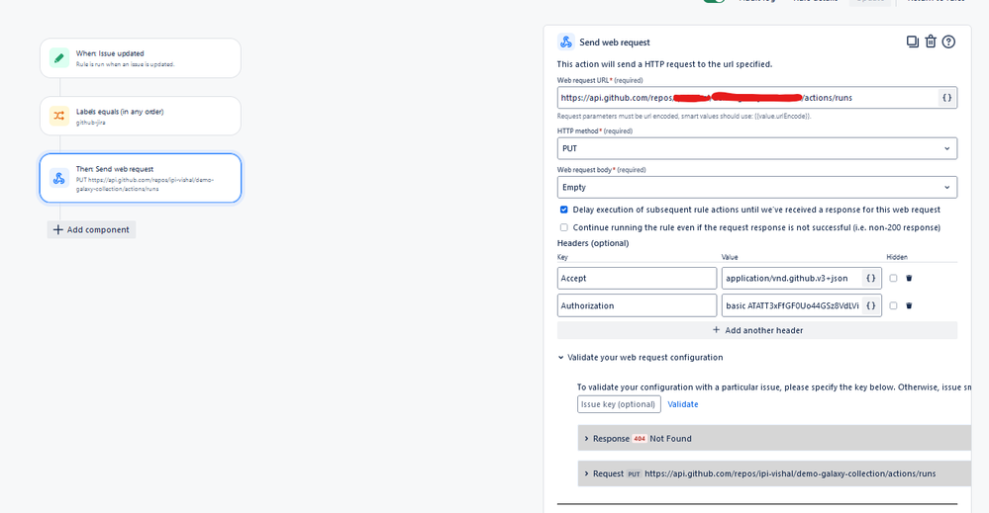
Task: Click the webhook icon on the Then: Send web request card
Action: [x=59, y=178]
